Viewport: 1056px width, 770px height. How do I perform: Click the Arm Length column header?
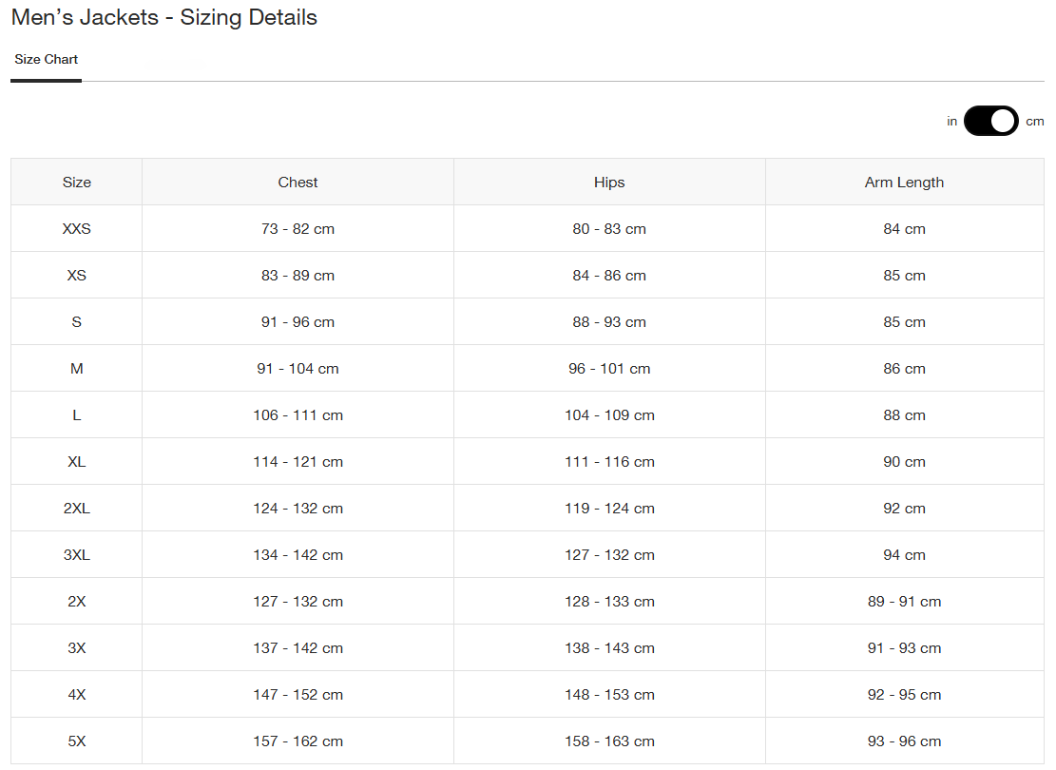904,183
